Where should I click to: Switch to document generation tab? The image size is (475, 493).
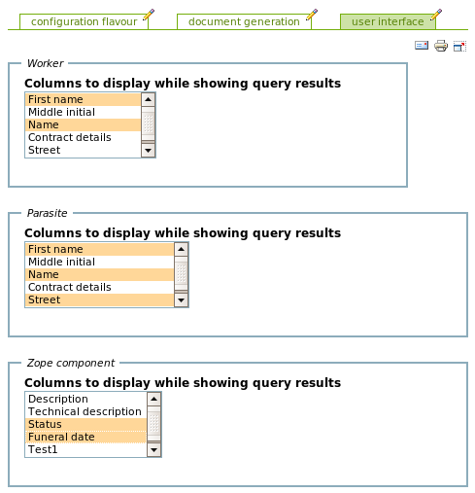click(244, 21)
